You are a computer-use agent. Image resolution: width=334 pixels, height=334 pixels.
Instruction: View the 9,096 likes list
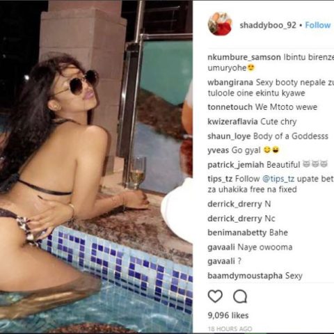coord(228,315)
